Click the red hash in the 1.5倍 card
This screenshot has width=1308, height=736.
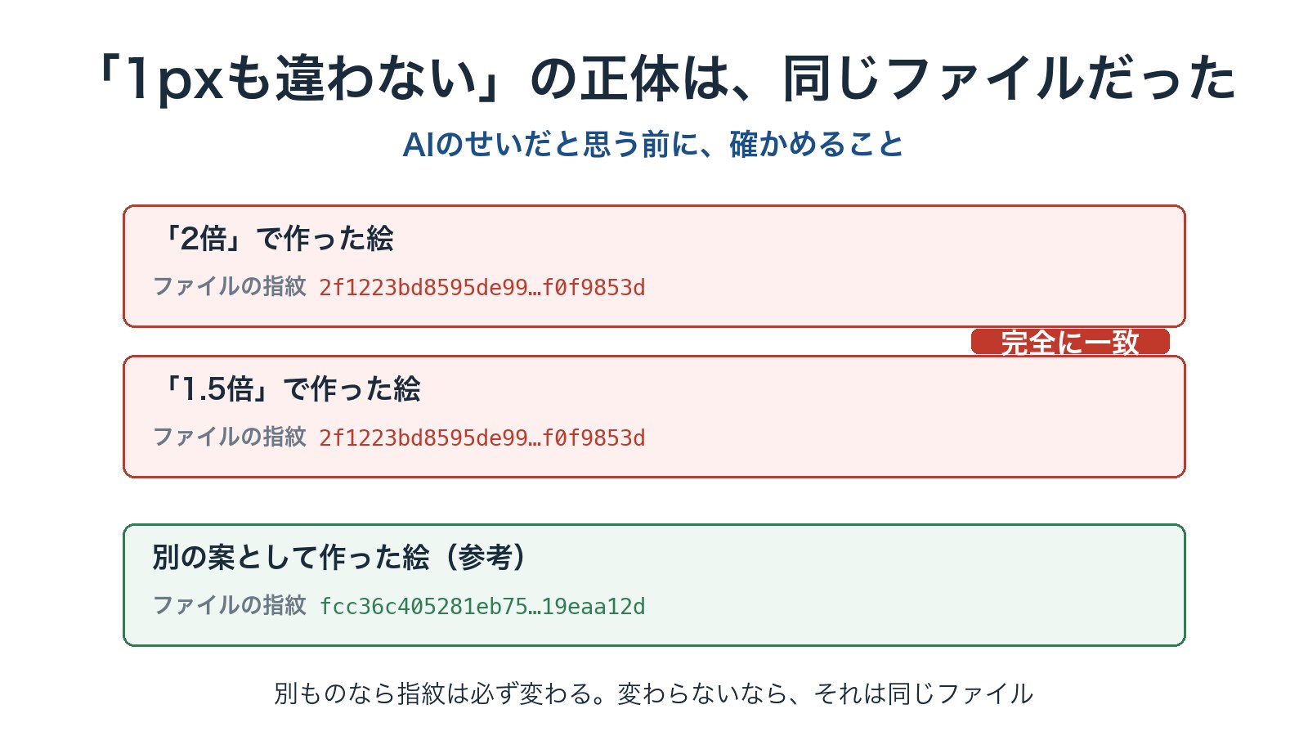(482, 438)
